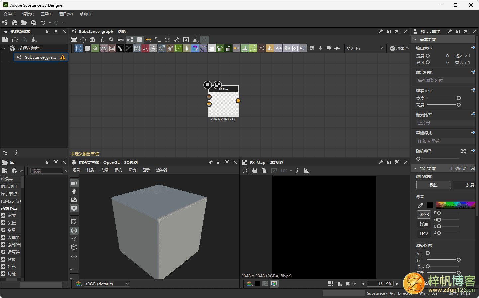Image resolution: width=479 pixels, height=298 pixels.
Task: Toggle the monitor display icon in 2D view
Action: pyautogui.click(x=274, y=284)
